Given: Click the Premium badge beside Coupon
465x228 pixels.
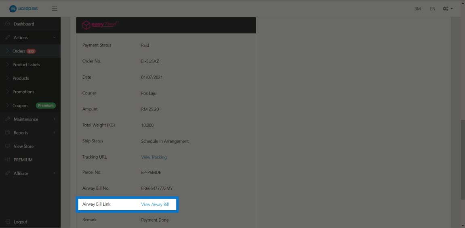Looking at the screenshot, I should click(x=46, y=105).
